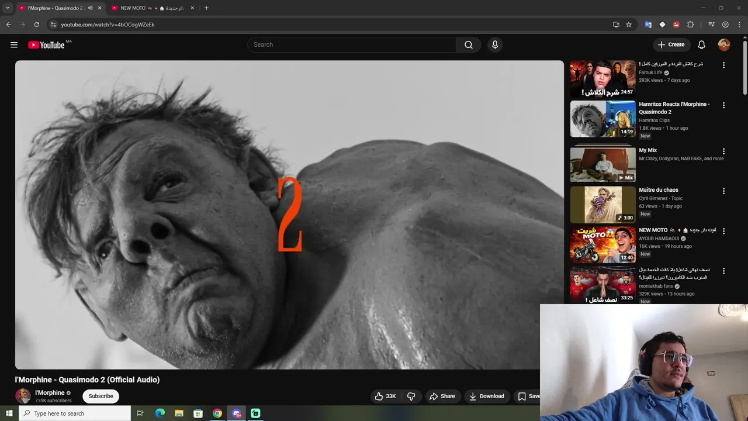Save the video to a playlist
748x421 pixels.
[x=528, y=396]
